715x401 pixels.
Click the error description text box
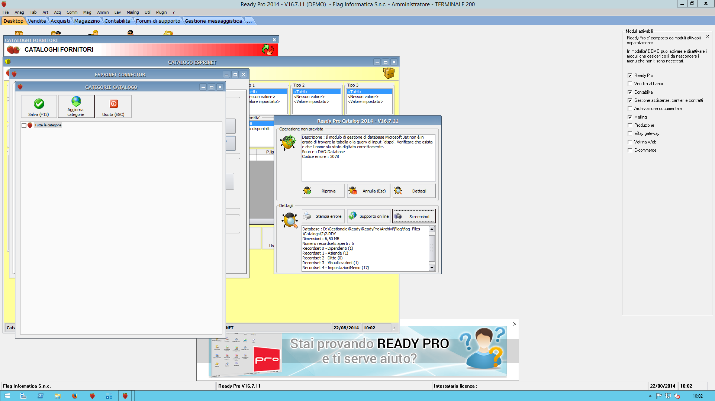point(368,158)
